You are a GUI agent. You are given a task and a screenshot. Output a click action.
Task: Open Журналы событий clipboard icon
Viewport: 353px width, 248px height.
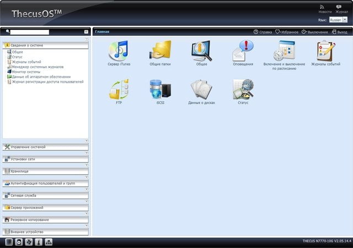pyautogui.click(x=325, y=51)
